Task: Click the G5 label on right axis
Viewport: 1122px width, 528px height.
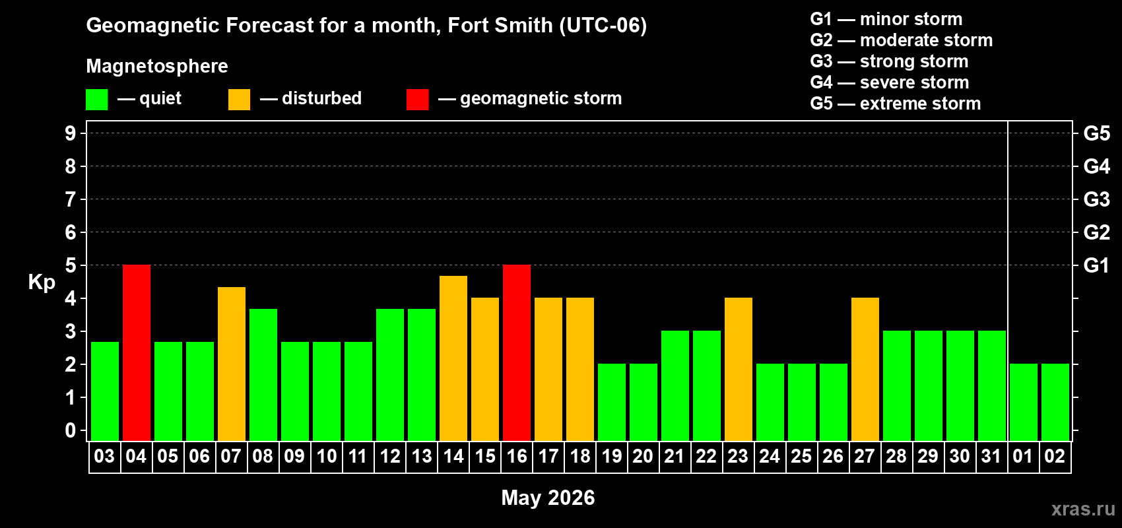Action: click(1096, 133)
